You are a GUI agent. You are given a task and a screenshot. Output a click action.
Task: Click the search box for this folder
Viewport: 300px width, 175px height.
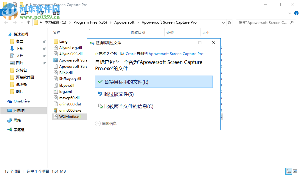click(x=264, y=22)
